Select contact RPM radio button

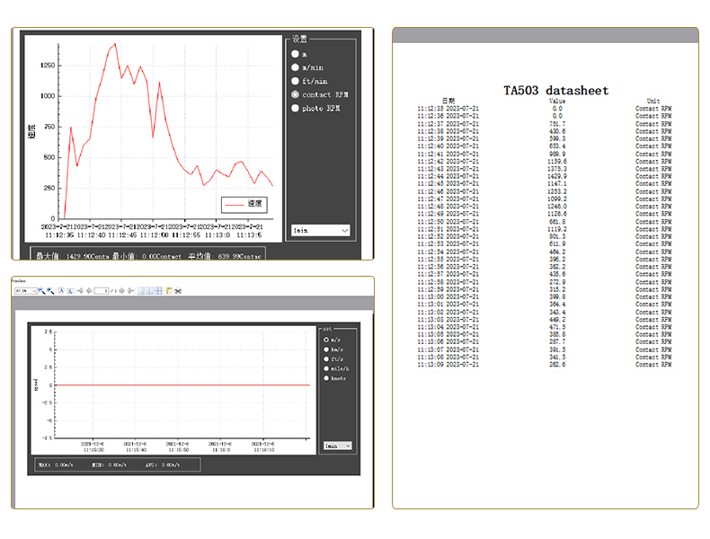point(295,94)
